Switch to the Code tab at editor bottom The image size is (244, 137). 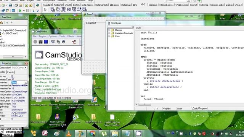(195, 108)
